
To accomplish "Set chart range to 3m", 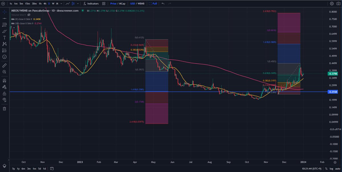I will coord(29,169).
